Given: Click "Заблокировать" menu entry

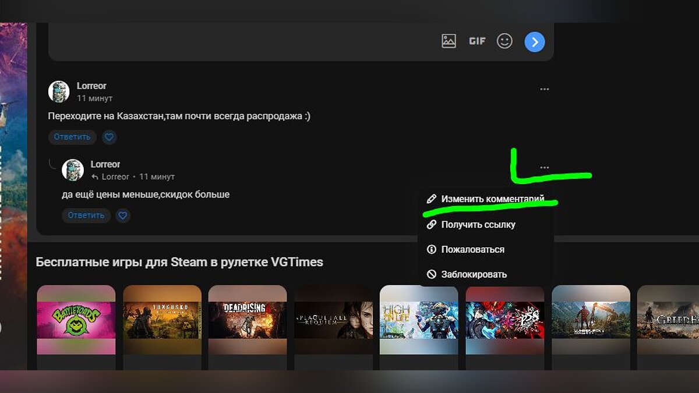Looking at the screenshot, I should coord(474,274).
